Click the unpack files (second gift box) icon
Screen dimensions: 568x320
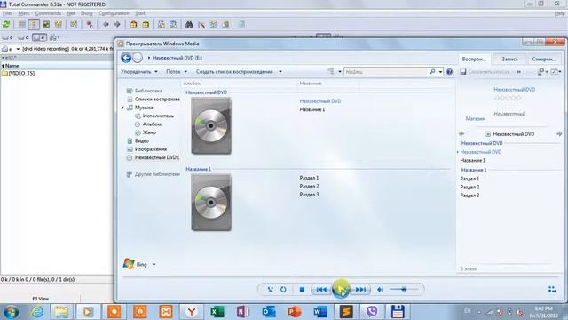(146, 24)
